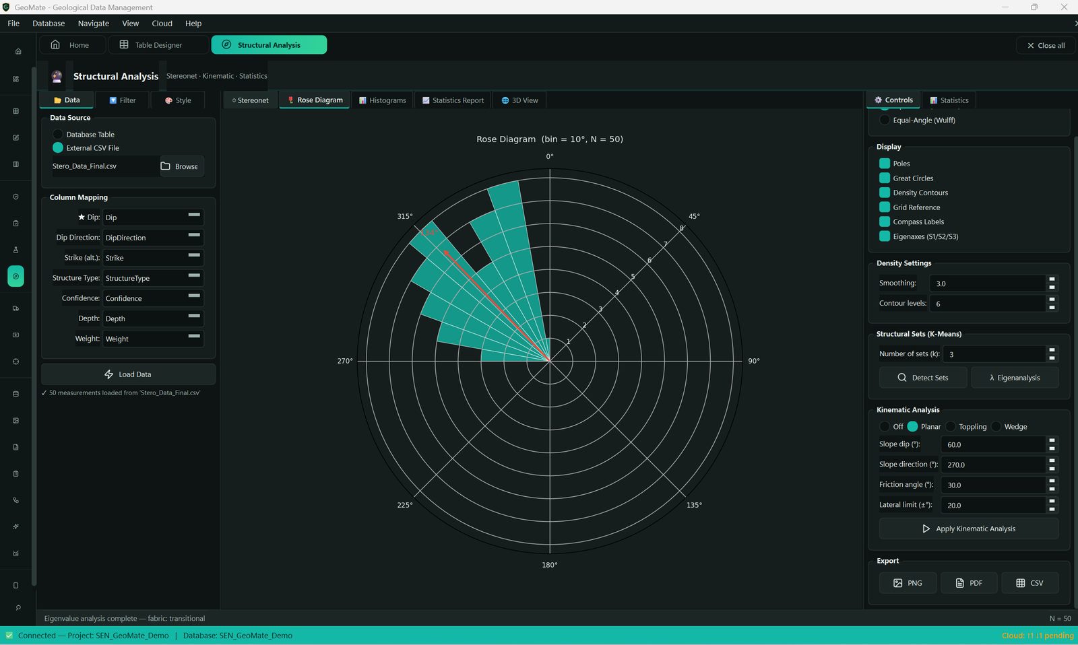Open the home icon in left sidebar
This screenshot has width=1078, height=645.
(18, 51)
